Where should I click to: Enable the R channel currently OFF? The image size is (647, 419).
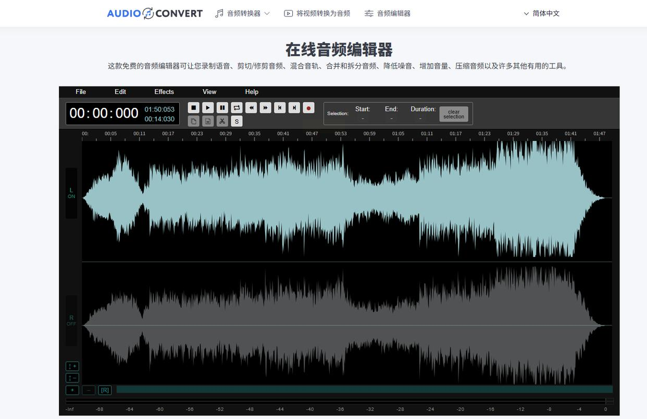pyautogui.click(x=71, y=321)
